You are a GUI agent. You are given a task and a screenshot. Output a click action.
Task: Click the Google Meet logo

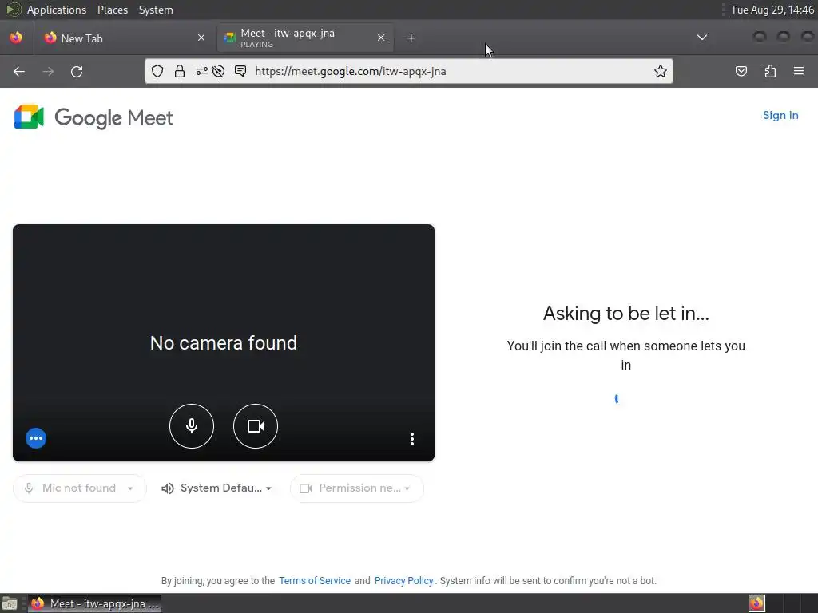pyautogui.click(x=93, y=117)
